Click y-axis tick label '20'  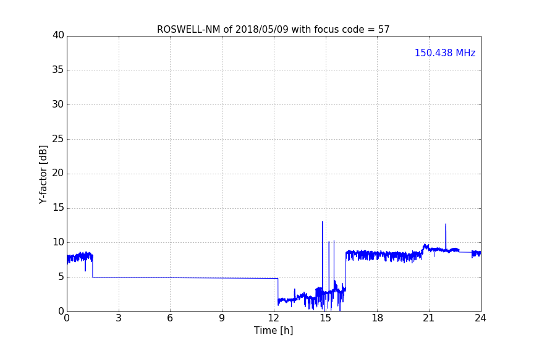click(58, 173)
